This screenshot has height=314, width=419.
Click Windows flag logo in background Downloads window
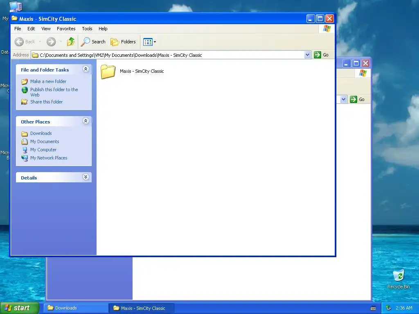point(363,73)
